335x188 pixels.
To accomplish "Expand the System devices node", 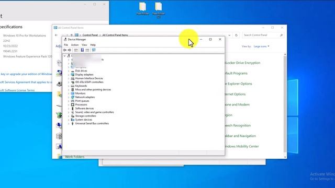I will 69,120.
